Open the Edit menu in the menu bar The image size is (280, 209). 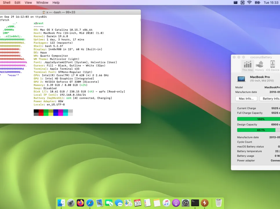pos(17,3)
